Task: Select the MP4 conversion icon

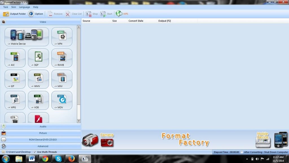Action: 62,37
